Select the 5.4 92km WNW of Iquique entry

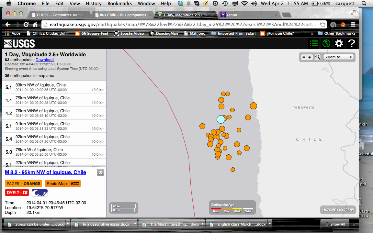point(54,139)
